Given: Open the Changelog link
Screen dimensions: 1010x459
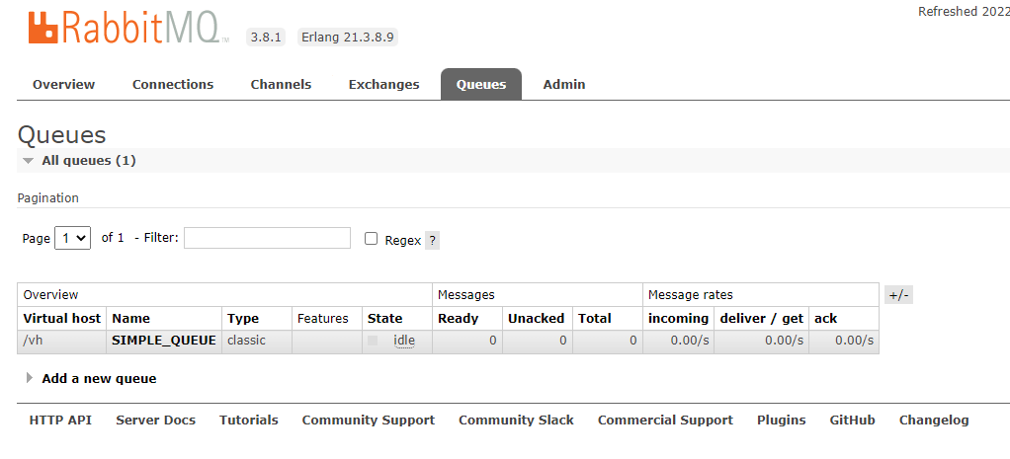Looking at the screenshot, I should click(x=934, y=421).
